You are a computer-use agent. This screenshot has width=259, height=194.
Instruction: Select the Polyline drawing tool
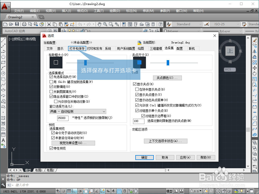(3, 52)
